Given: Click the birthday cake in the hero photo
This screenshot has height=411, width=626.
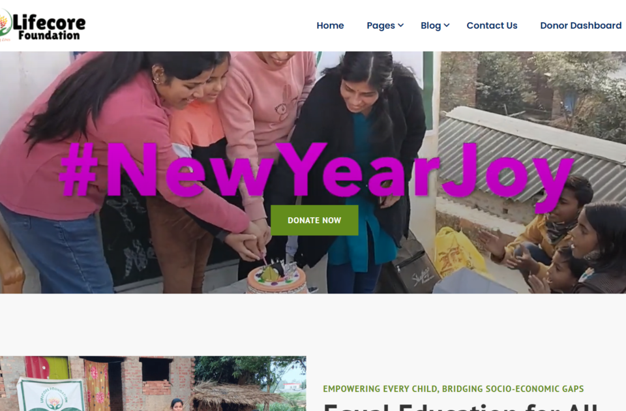Looking at the screenshot, I should coord(276,277).
